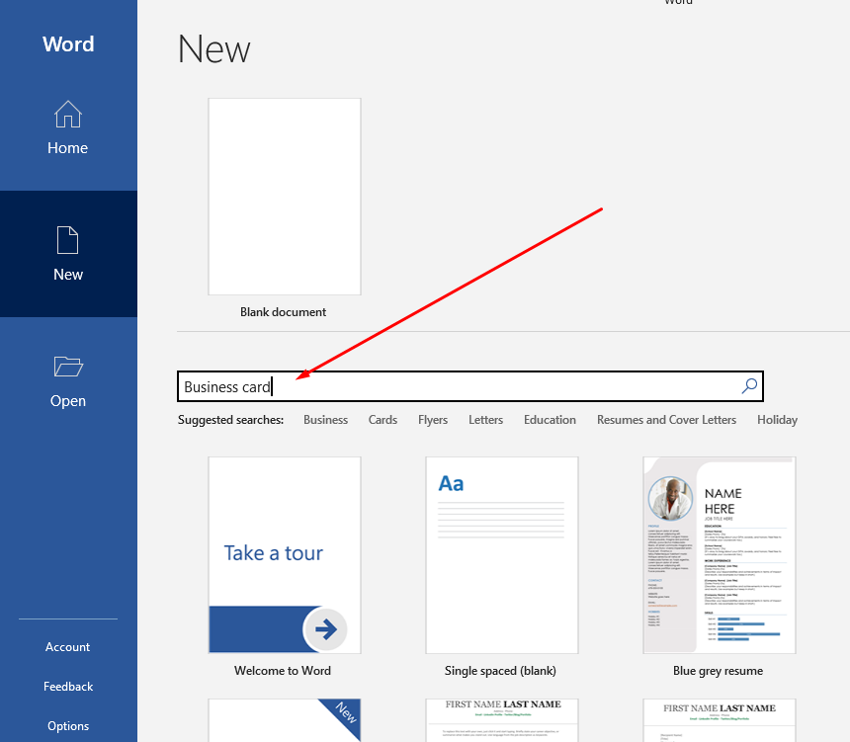This screenshot has width=850, height=742.
Task: Click Feedback in the sidebar
Action: point(67,687)
